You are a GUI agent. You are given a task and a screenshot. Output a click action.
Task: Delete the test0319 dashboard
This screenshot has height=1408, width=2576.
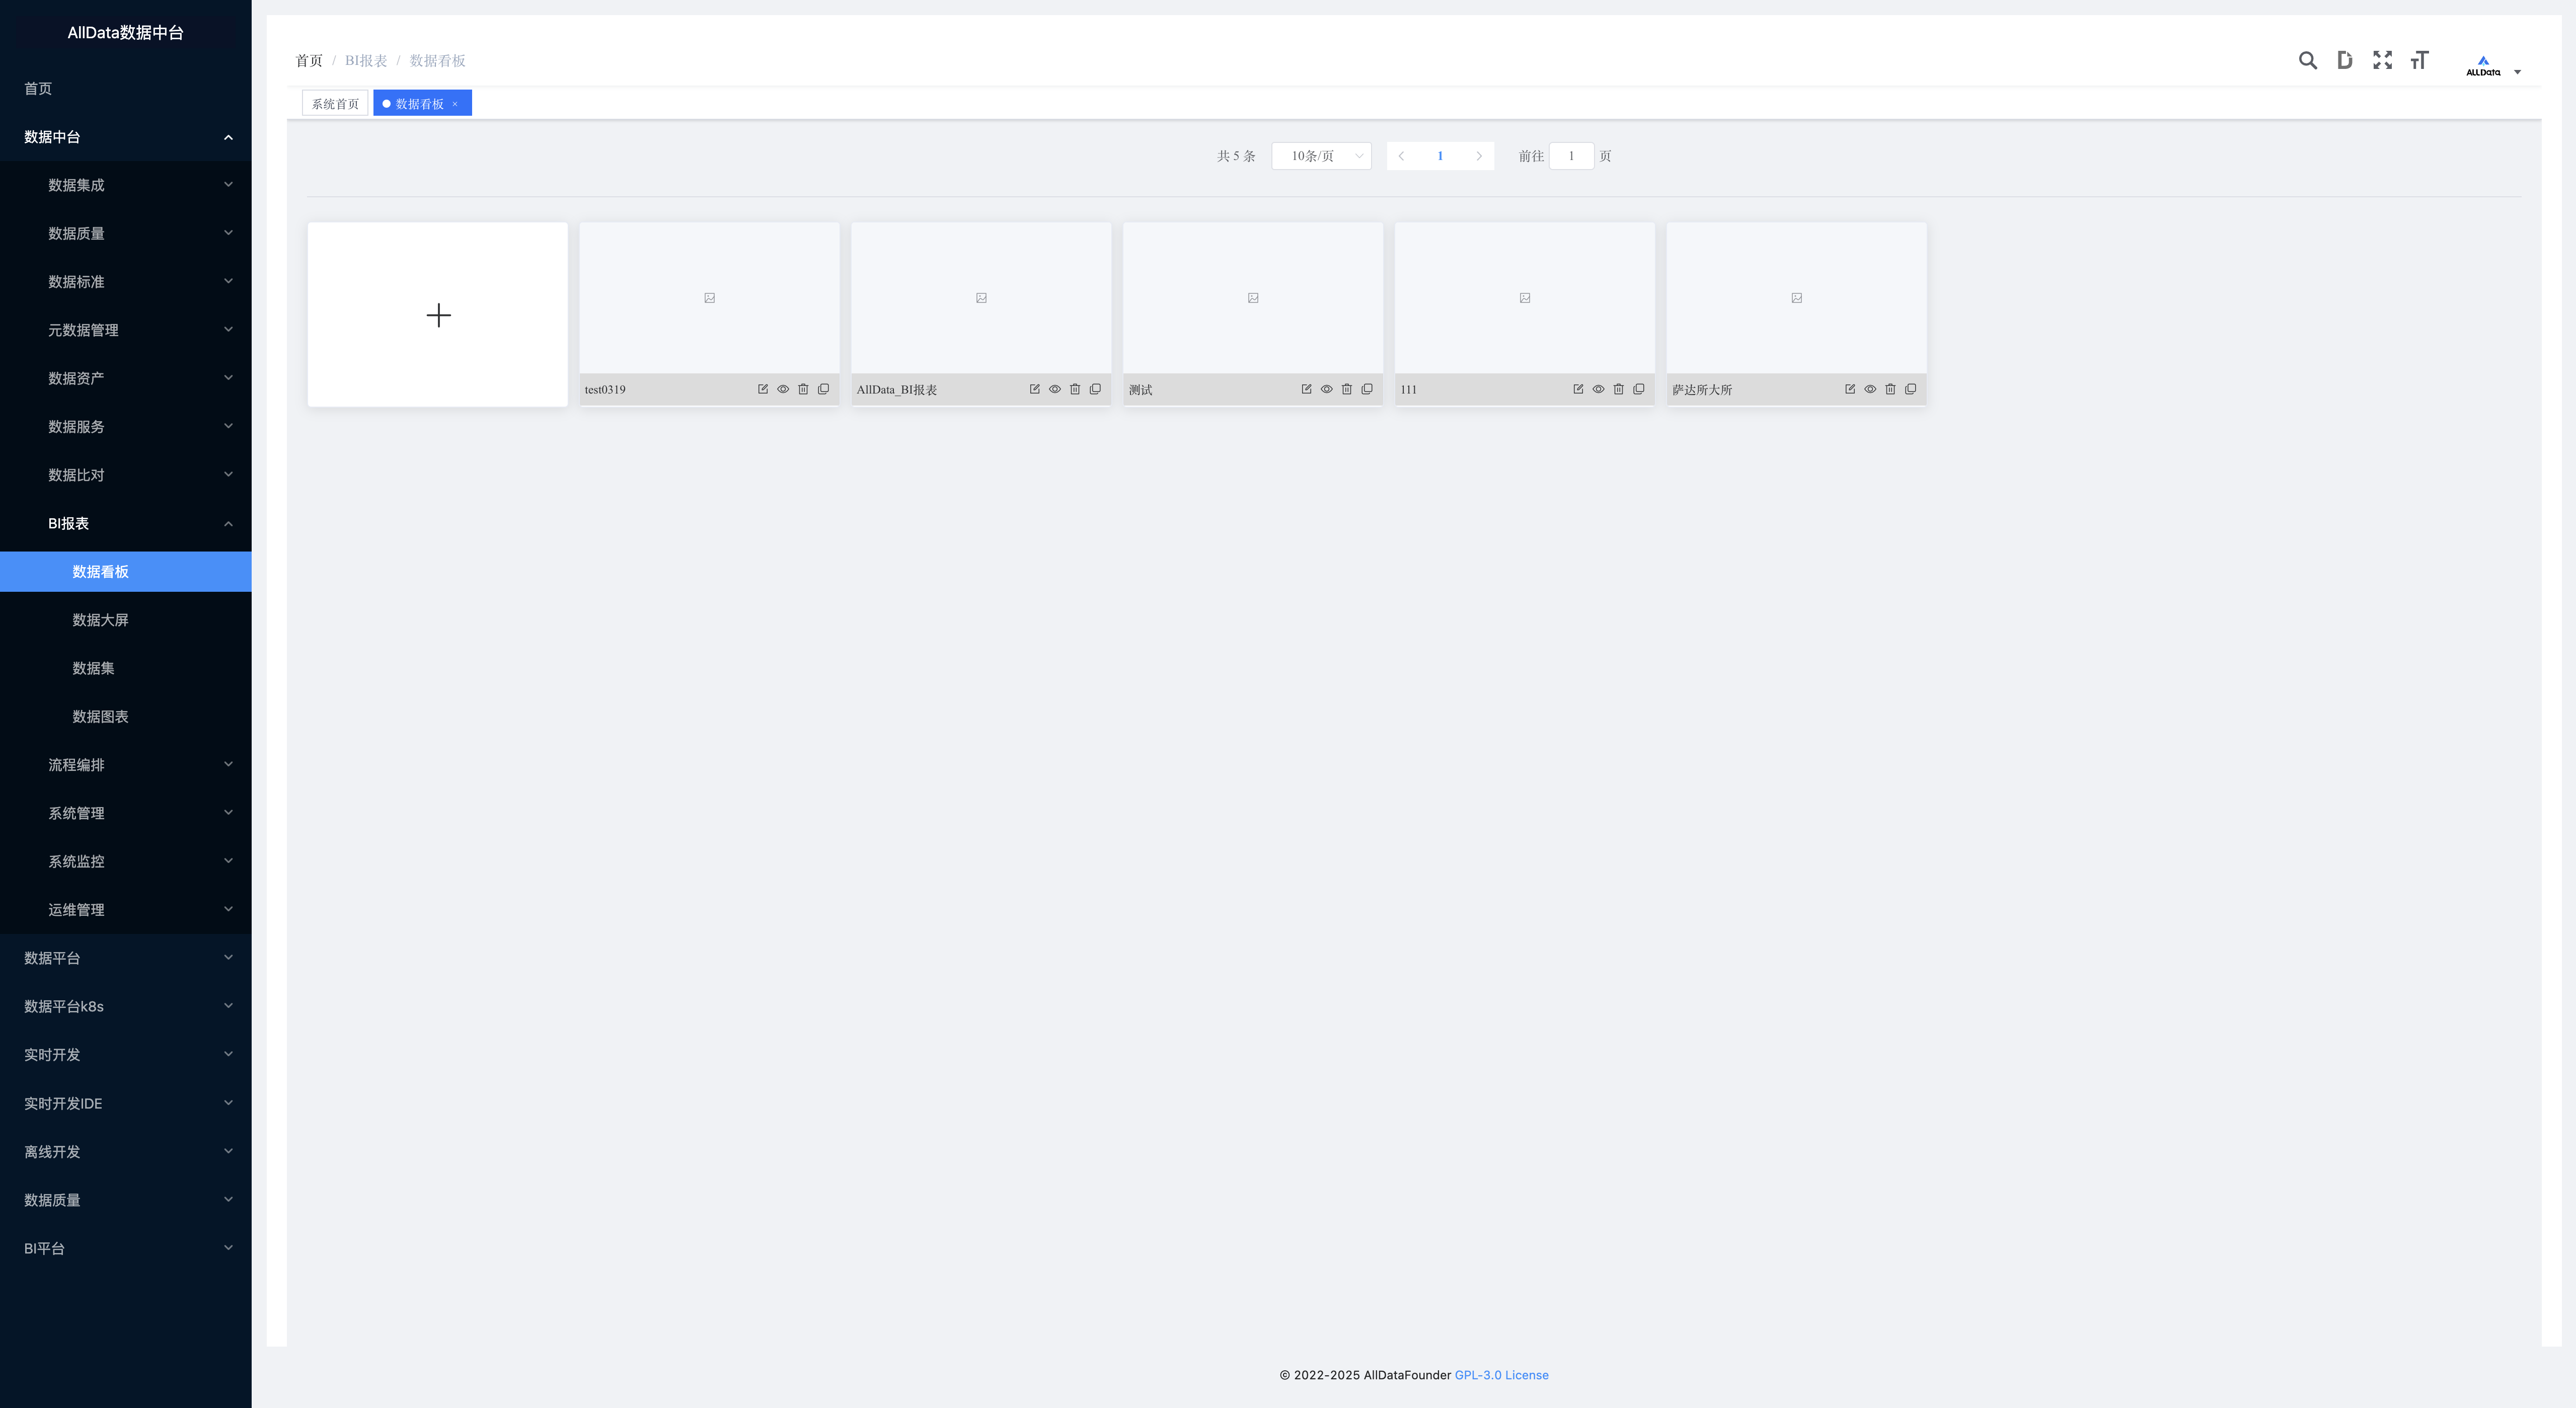[x=803, y=389]
